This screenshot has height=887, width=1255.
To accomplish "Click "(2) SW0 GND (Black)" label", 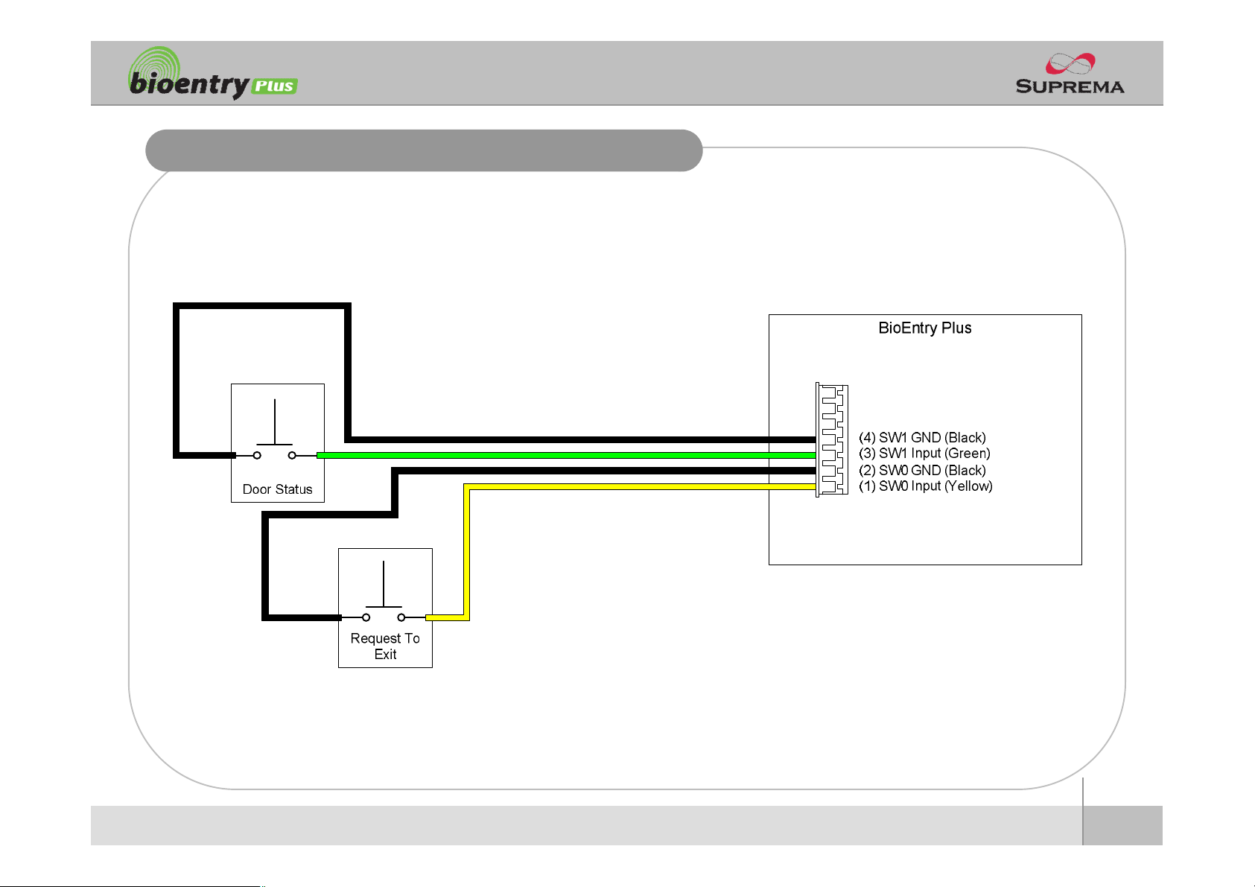I will [922, 470].
